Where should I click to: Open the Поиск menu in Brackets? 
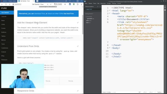(x=95, y=3)
